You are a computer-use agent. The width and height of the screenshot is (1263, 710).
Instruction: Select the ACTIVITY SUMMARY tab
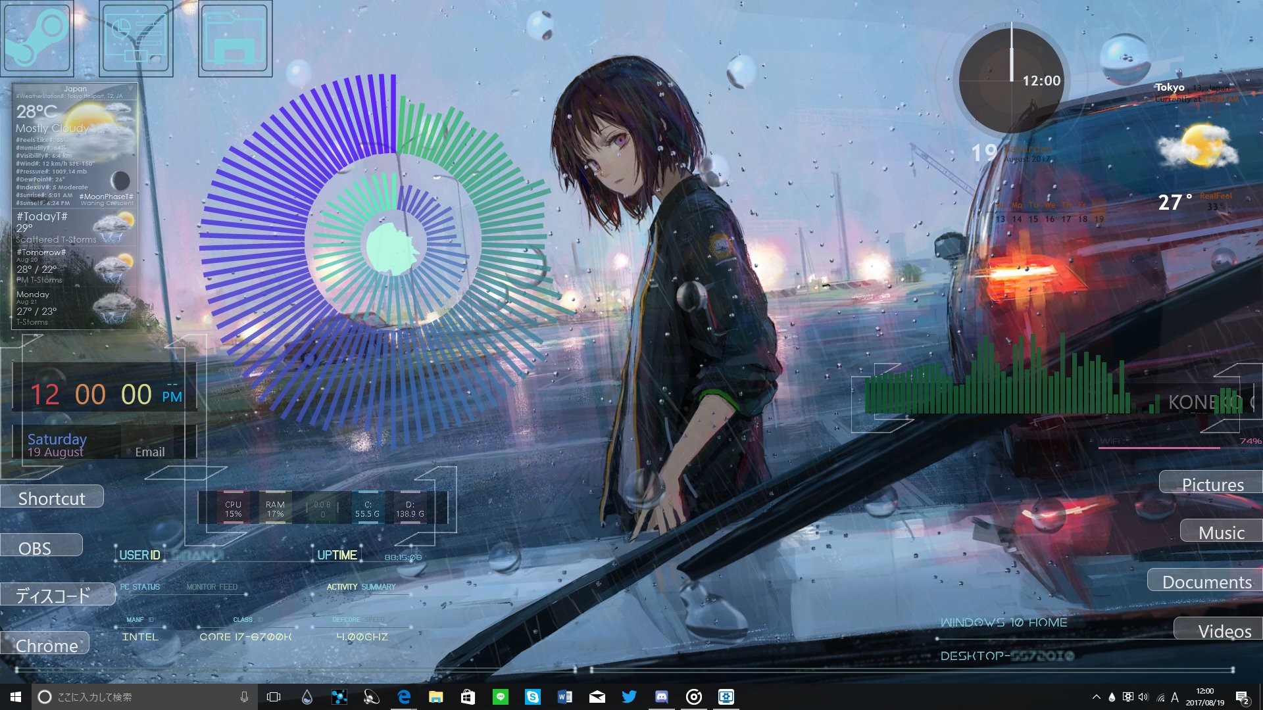[361, 587]
